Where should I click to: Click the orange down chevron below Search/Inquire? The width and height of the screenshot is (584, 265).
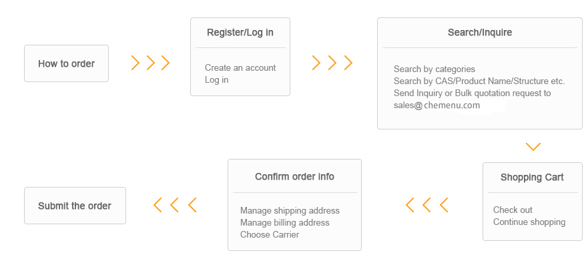pyautogui.click(x=533, y=146)
